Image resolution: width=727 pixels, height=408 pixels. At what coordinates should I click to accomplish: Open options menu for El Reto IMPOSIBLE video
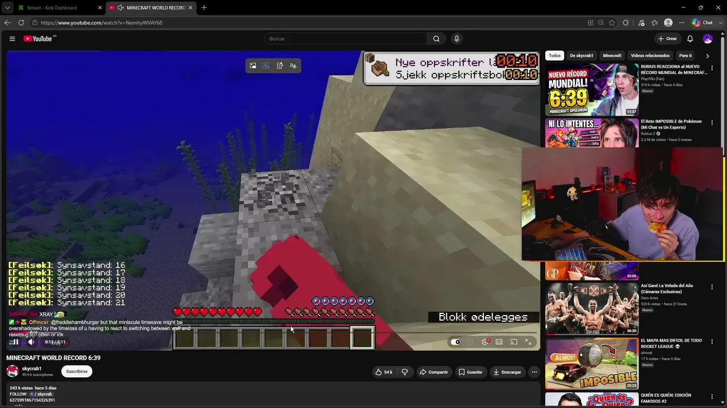pos(712,123)
